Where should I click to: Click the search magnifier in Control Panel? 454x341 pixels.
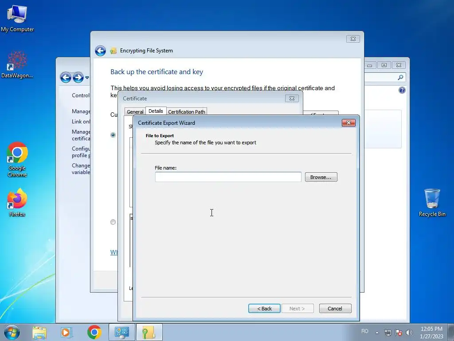(401, 77)
